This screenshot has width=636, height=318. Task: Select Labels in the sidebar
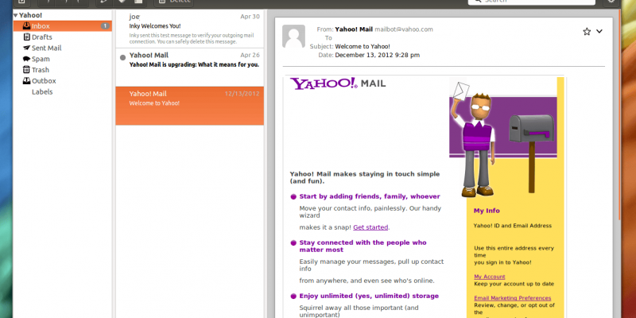coord(42,91)
